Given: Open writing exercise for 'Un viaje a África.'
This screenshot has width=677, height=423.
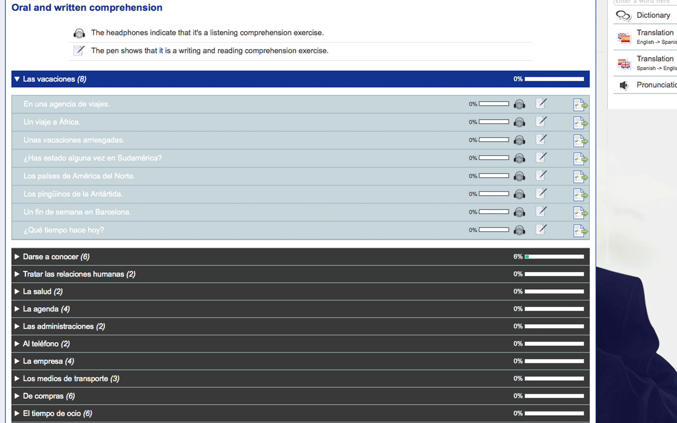Looking at the screenshot, I should (x=541, y=122).
